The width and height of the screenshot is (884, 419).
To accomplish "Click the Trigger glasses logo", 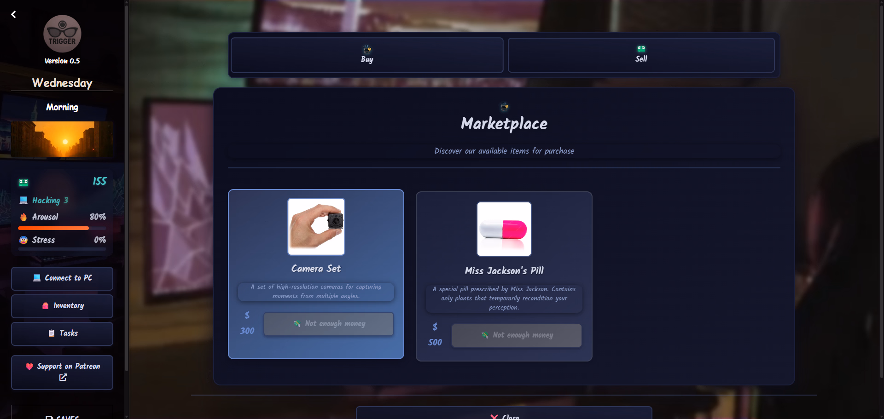I will point(62,34).
